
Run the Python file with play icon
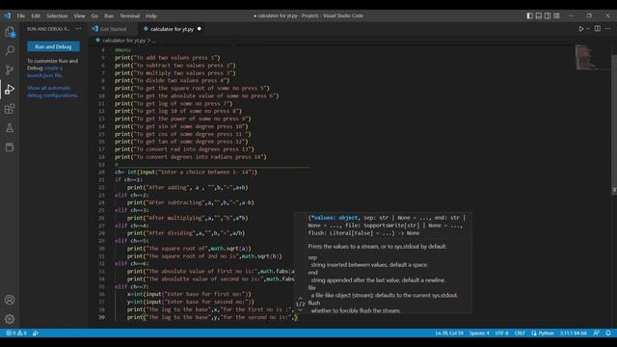pos(580,29)
